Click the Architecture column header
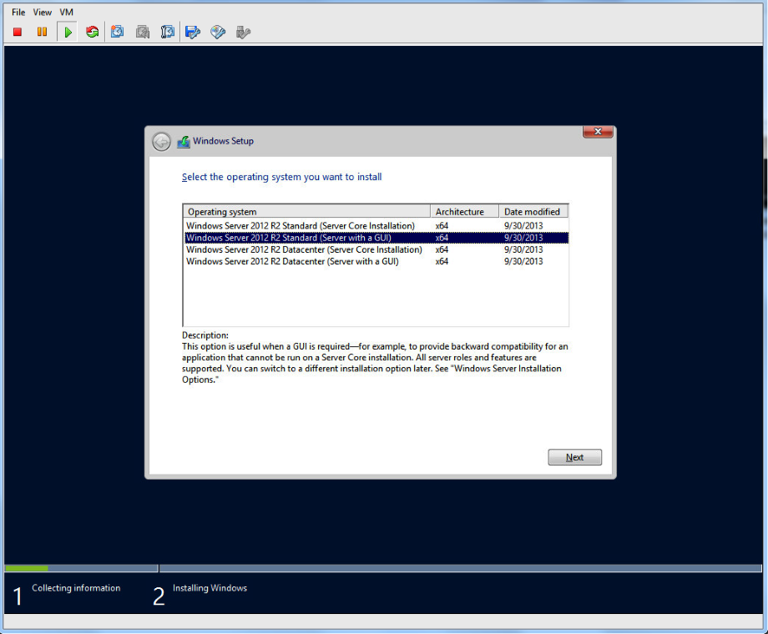The height and width of the screenshot is (634, 768). coord(464,212)
